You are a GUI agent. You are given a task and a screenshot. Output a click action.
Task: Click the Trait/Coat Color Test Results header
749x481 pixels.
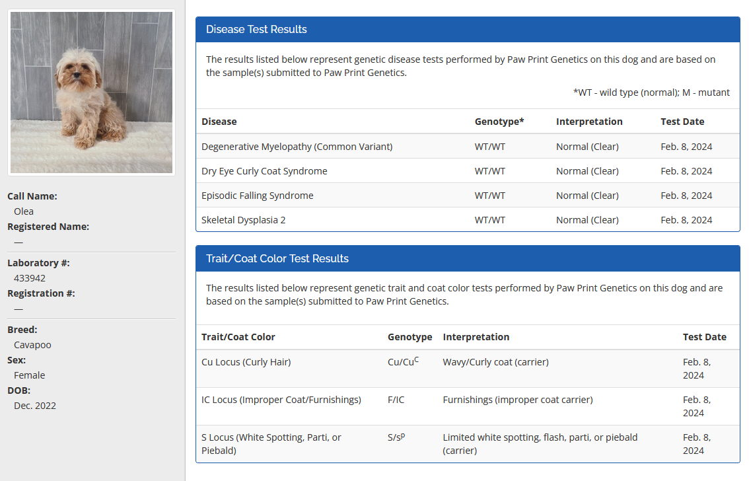coord(277,258)
